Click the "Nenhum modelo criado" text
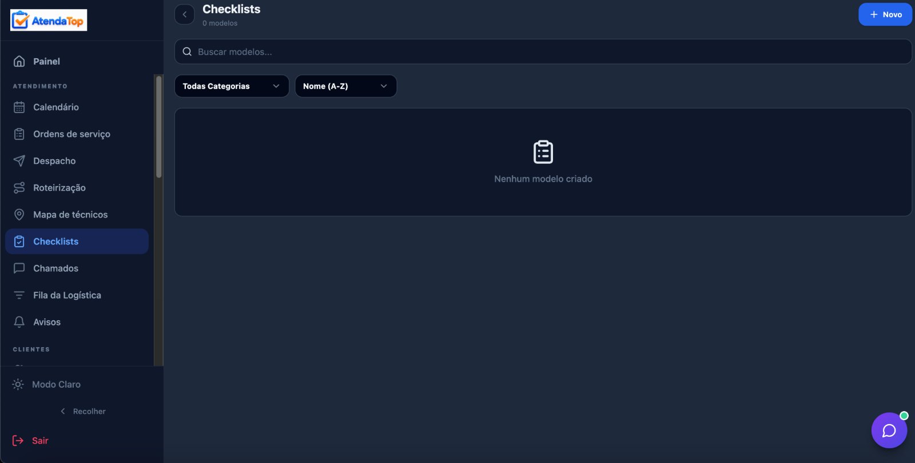The image size is (915, 463). tap(543, 179)
